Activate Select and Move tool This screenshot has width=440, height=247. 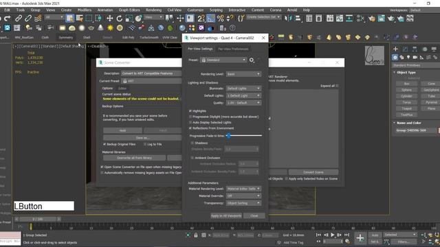click(110, 19)
